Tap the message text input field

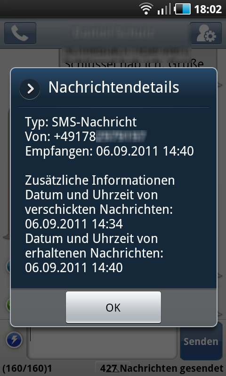click(x=102, y=340)
